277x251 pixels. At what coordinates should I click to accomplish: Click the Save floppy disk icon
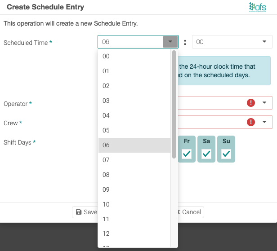[79, 212]
